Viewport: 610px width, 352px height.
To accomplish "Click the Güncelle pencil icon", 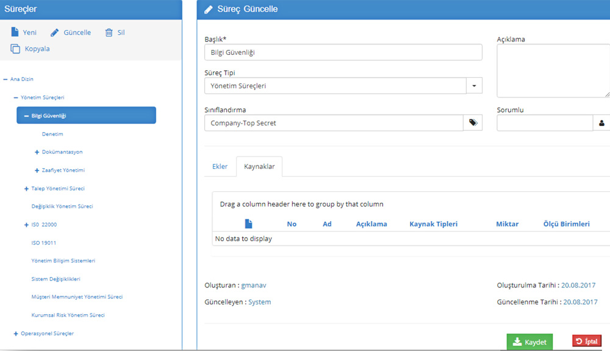I will pos(55,32).
